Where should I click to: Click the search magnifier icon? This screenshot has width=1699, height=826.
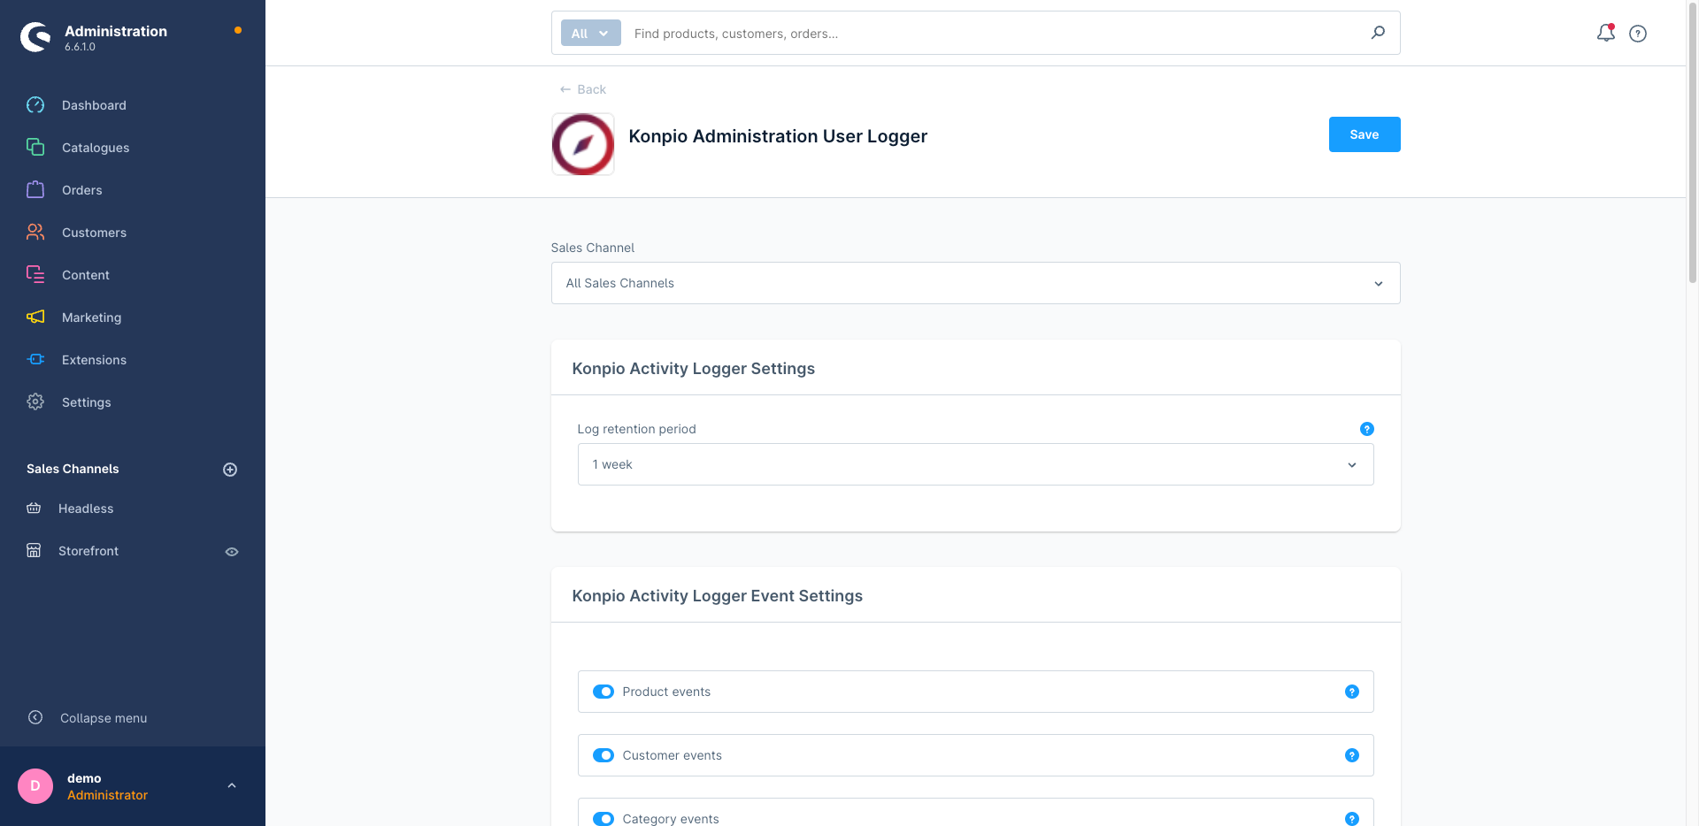(1378, 33)
